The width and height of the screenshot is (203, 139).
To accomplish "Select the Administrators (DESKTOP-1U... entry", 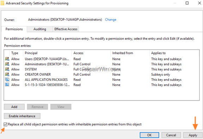I will tap(101, 64).
